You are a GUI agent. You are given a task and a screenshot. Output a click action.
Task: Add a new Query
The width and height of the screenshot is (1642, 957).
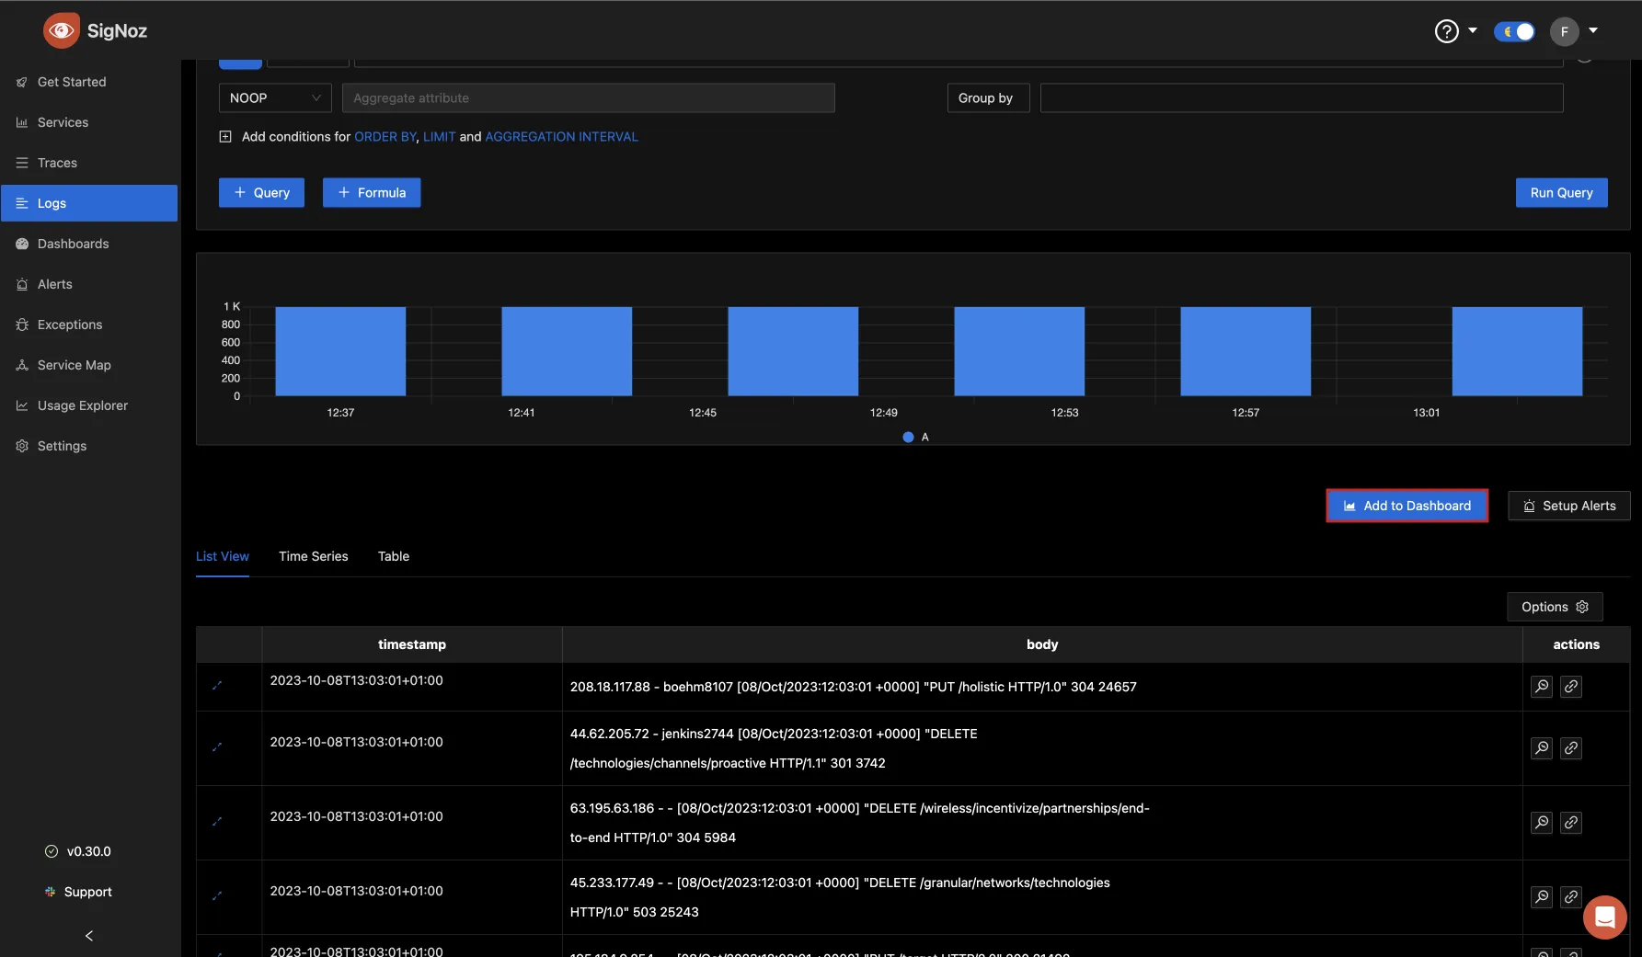coord(261,193)
